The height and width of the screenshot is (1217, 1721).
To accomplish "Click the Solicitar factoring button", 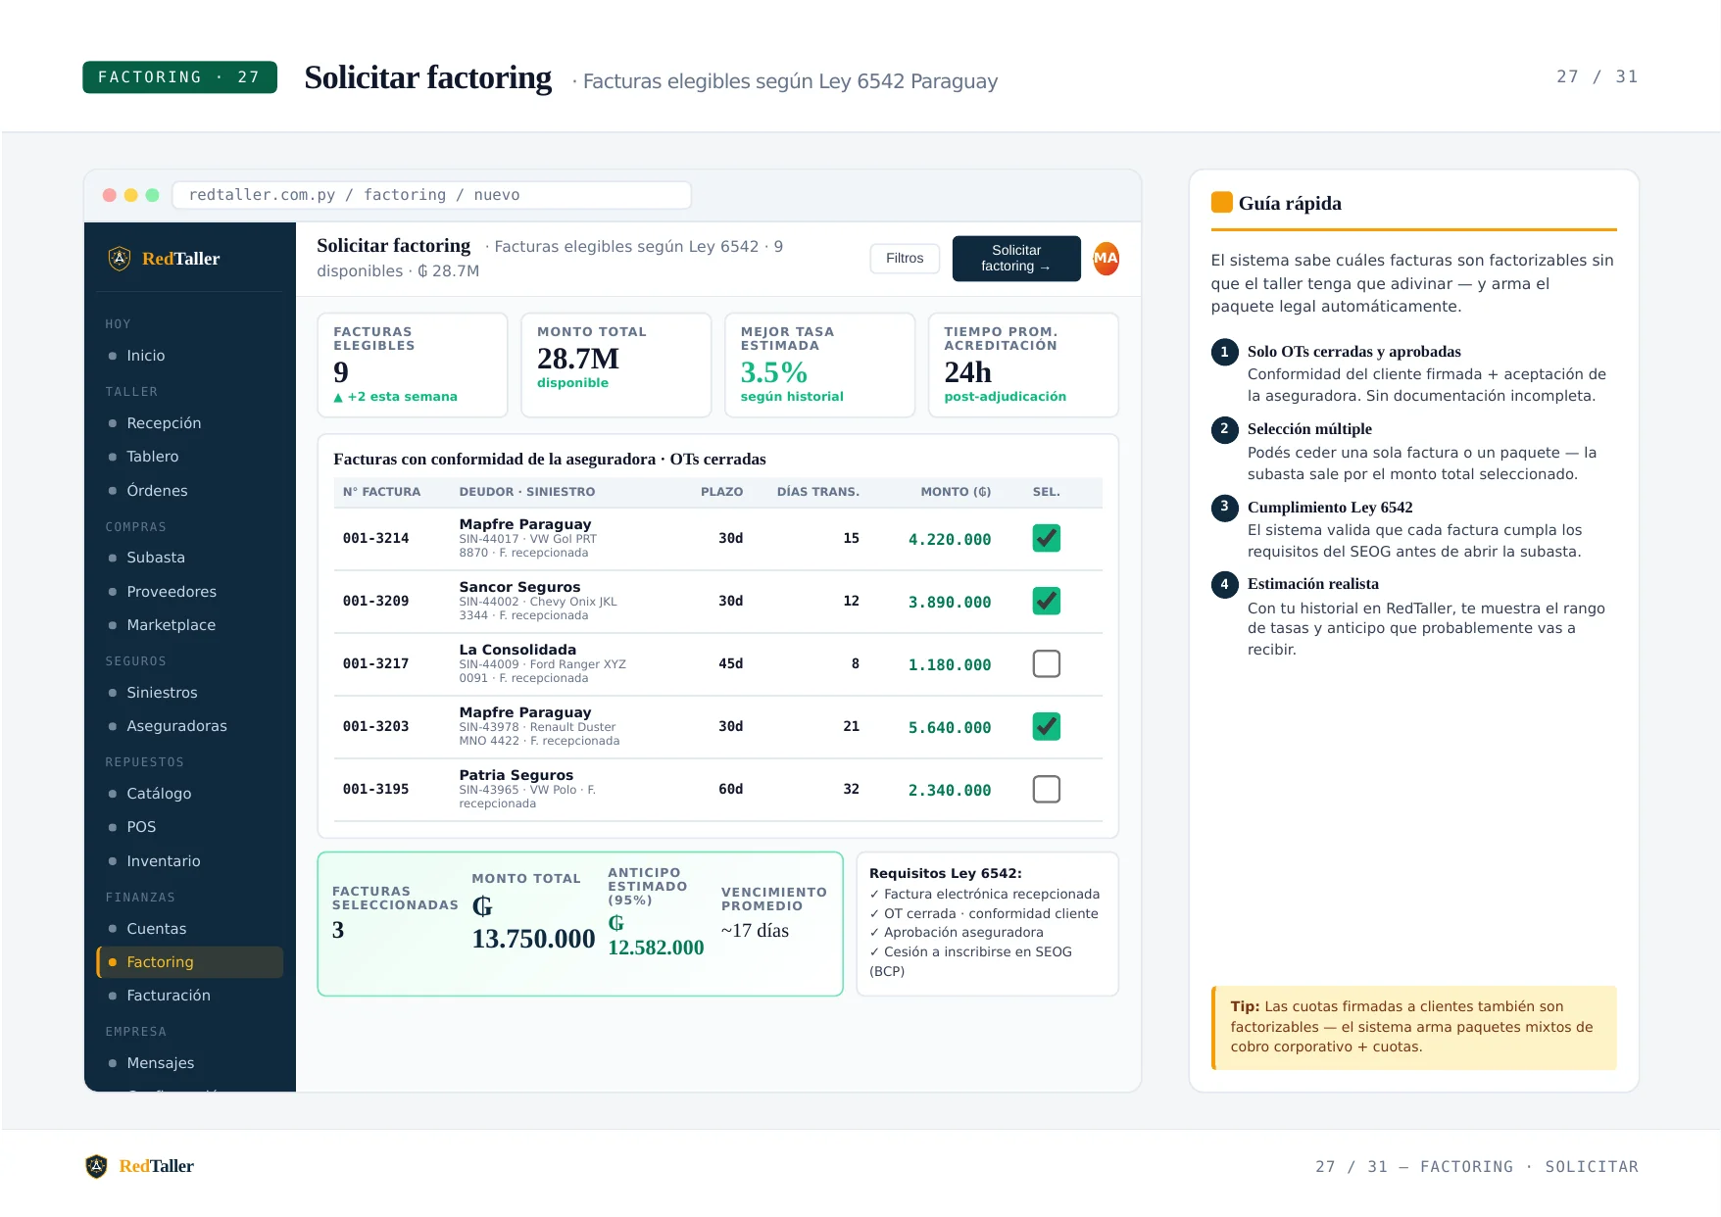I will tap(1016, 259).
